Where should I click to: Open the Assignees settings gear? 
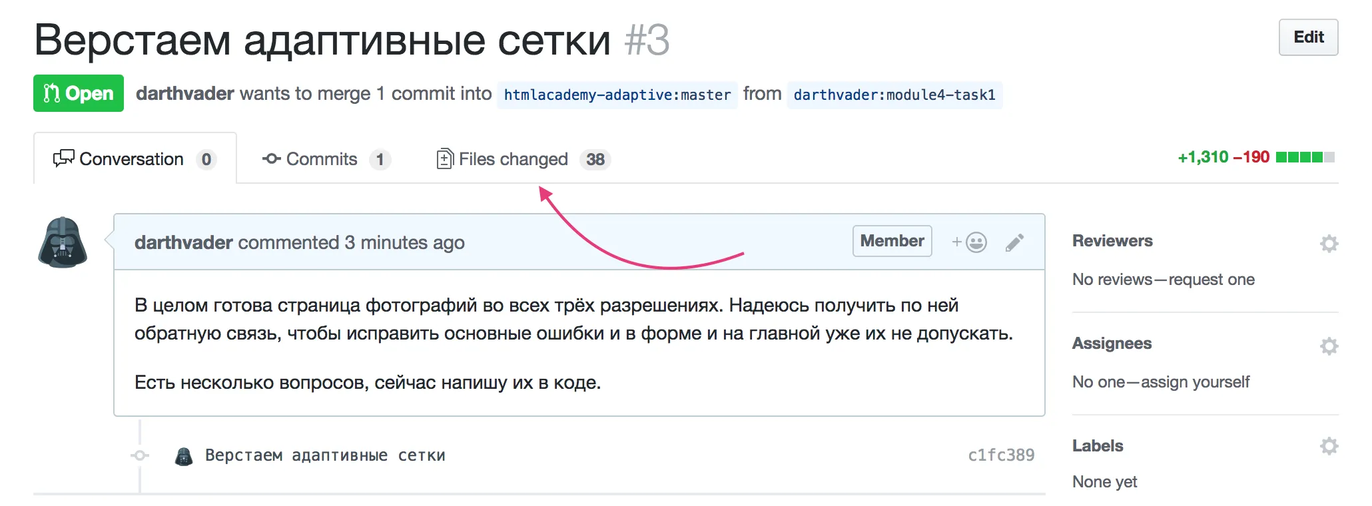point(1329,346)
